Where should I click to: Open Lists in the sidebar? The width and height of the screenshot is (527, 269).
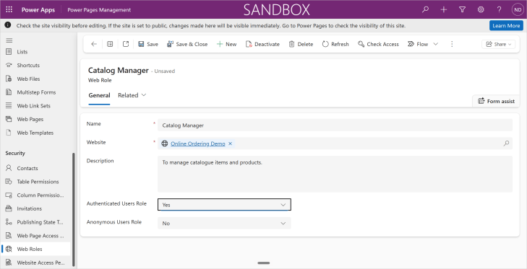point(35,52)
